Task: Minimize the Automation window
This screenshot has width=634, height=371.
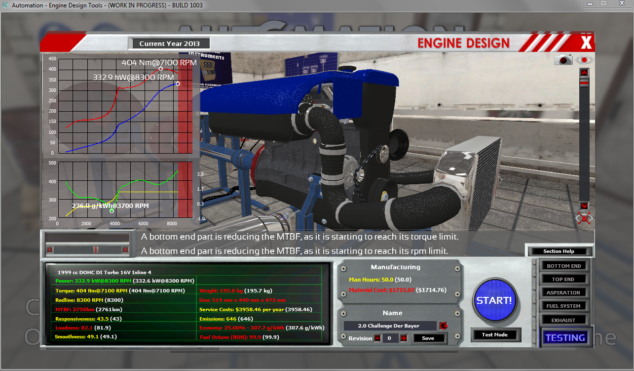Action: (x=590, y=3)
